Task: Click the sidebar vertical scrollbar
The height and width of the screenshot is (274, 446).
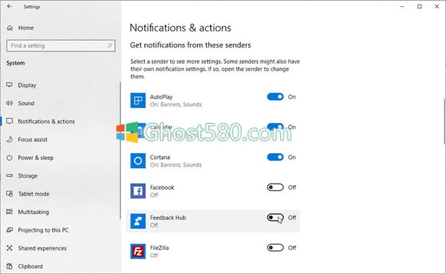Action: (x=120, y=150)
